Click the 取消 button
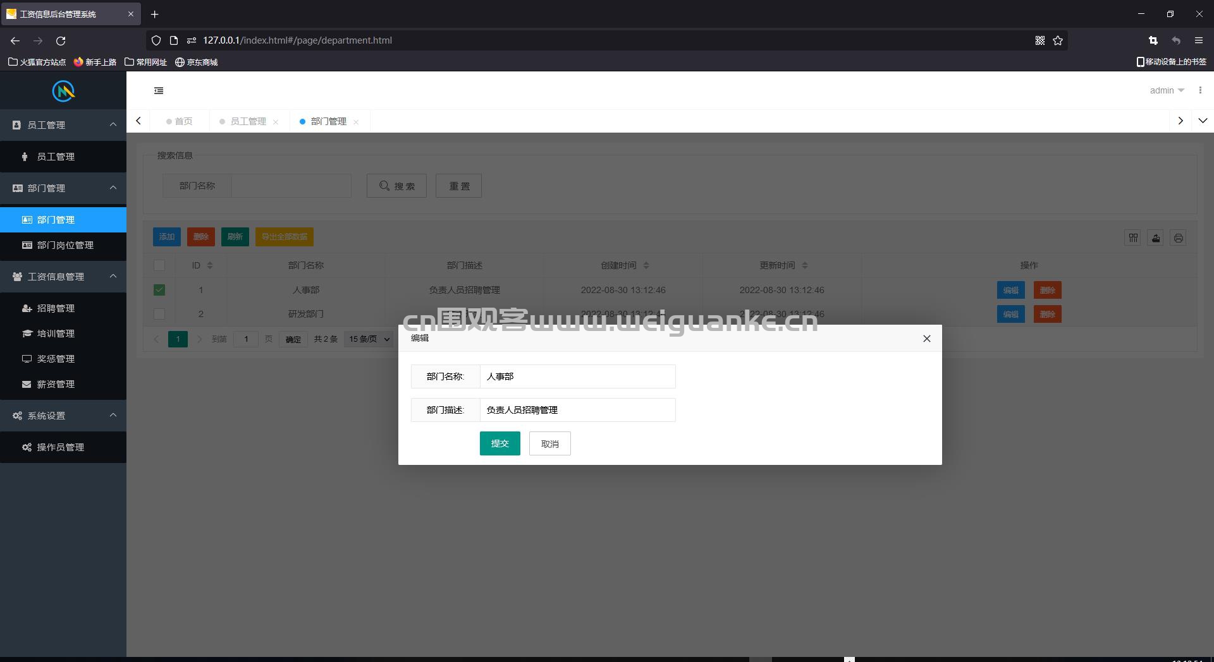 (x=549, y=443)
